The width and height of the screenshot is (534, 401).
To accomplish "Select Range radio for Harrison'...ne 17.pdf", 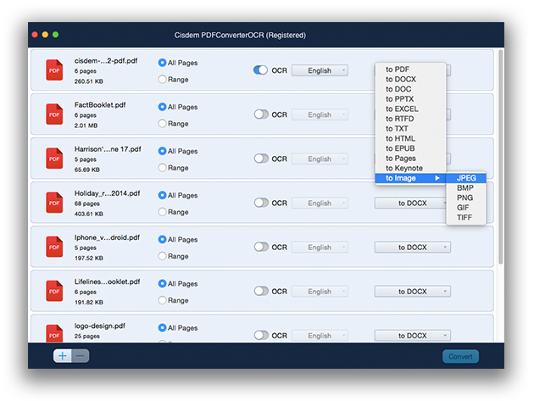I will tap(162, 168).
